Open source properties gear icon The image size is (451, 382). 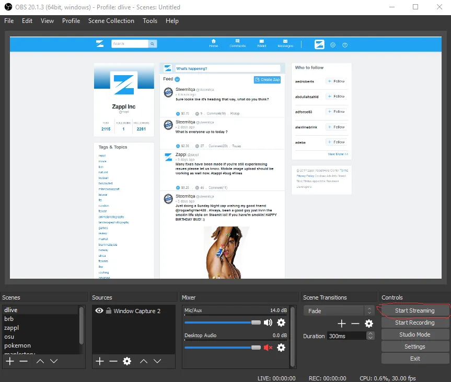127,361
